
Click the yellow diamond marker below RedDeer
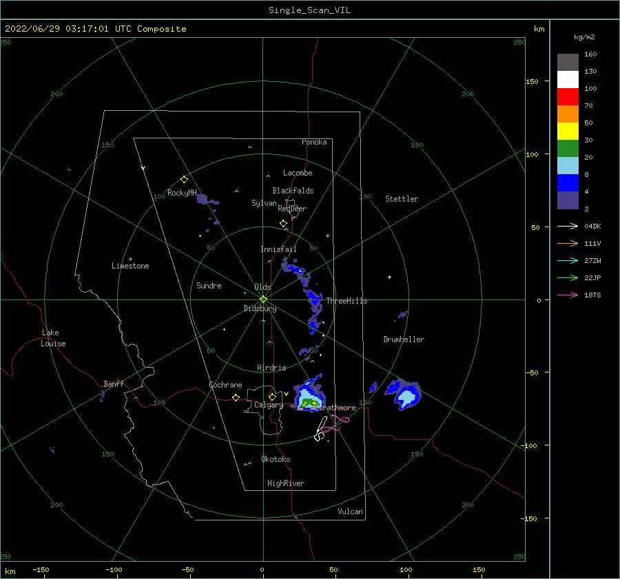[283, 224]
